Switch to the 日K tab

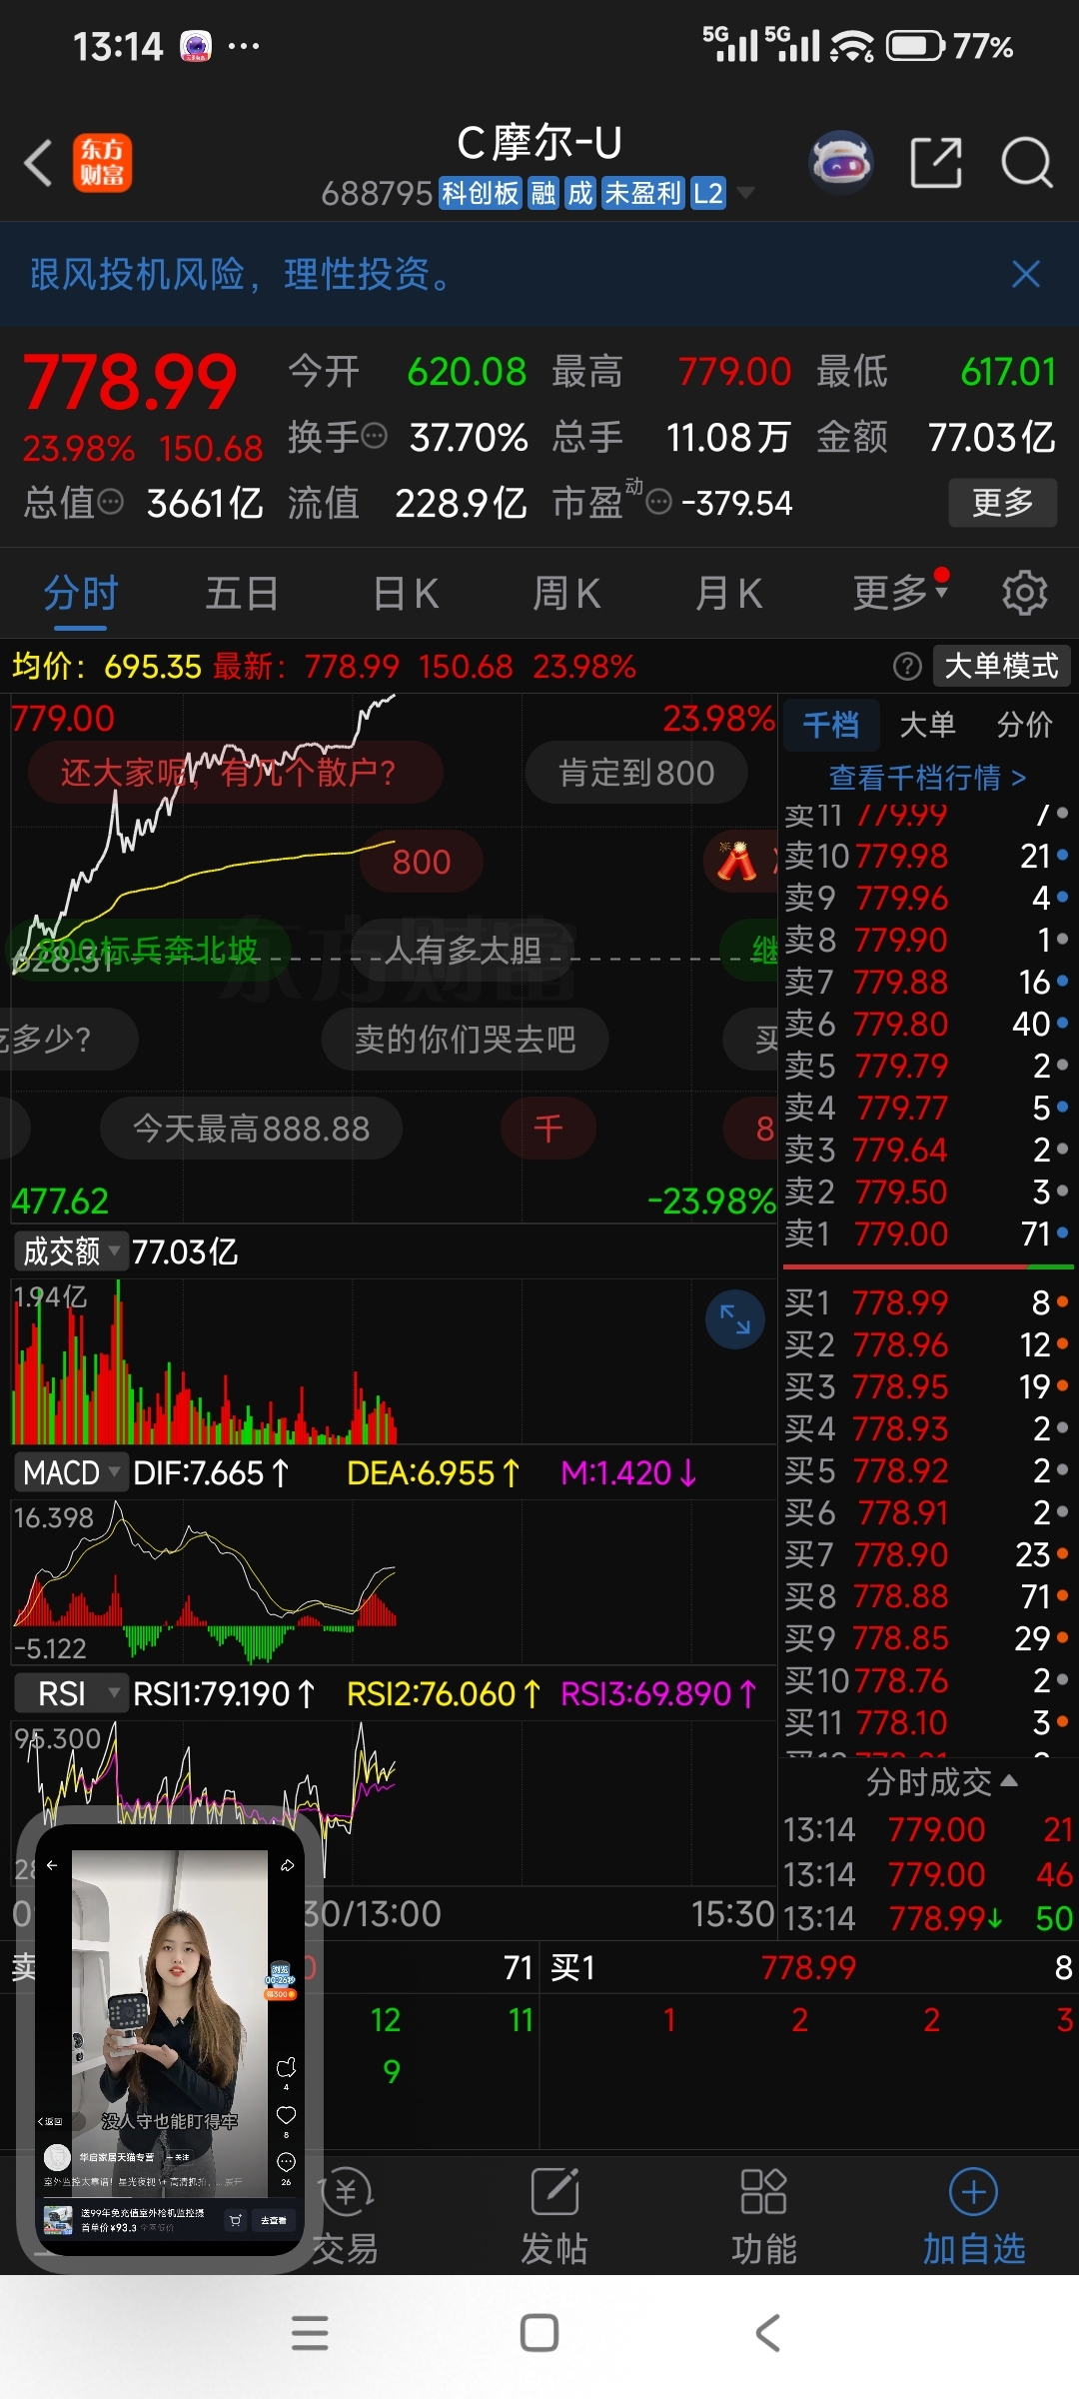click(405, 593)
